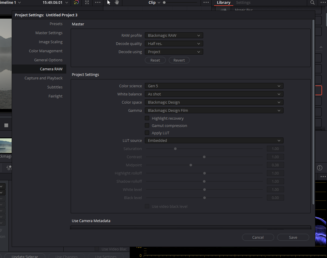The image size is (327, 258).
Task: Click the Contrast slider handle
Action: tap(204, 157)
